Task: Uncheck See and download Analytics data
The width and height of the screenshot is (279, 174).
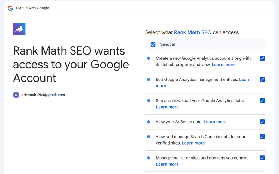Action: click(x=262, y=101)
